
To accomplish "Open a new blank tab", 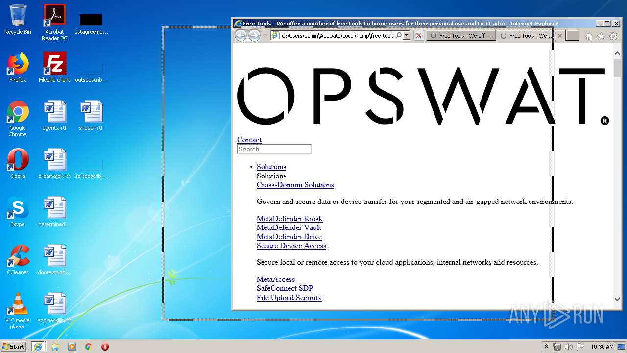I will (572, 35).
